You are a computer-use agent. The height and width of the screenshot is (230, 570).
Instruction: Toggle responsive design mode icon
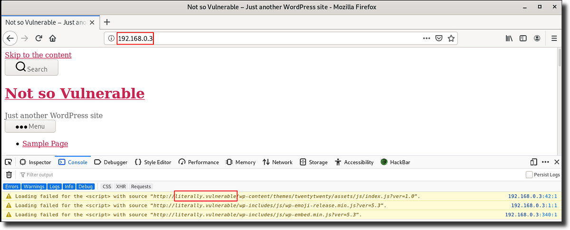click(533, 162)
